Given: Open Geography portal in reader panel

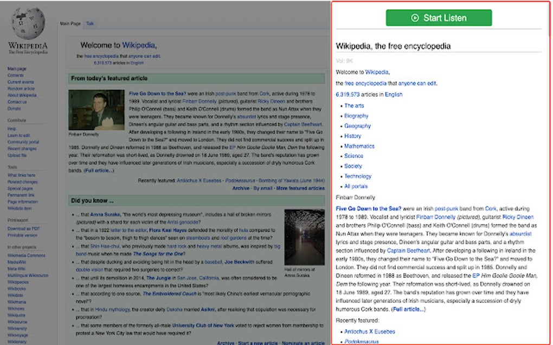Looking at the screenshot, I should [x=357, y=126].
